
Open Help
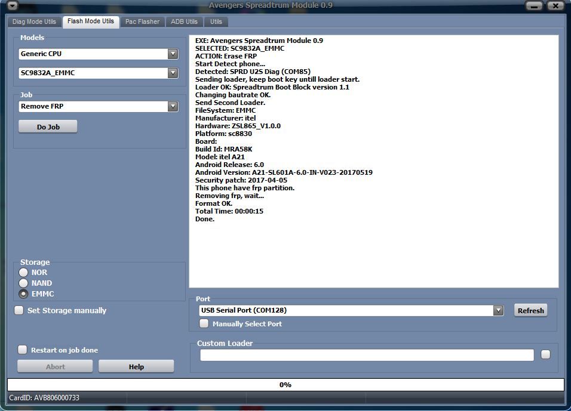(136, 366)
